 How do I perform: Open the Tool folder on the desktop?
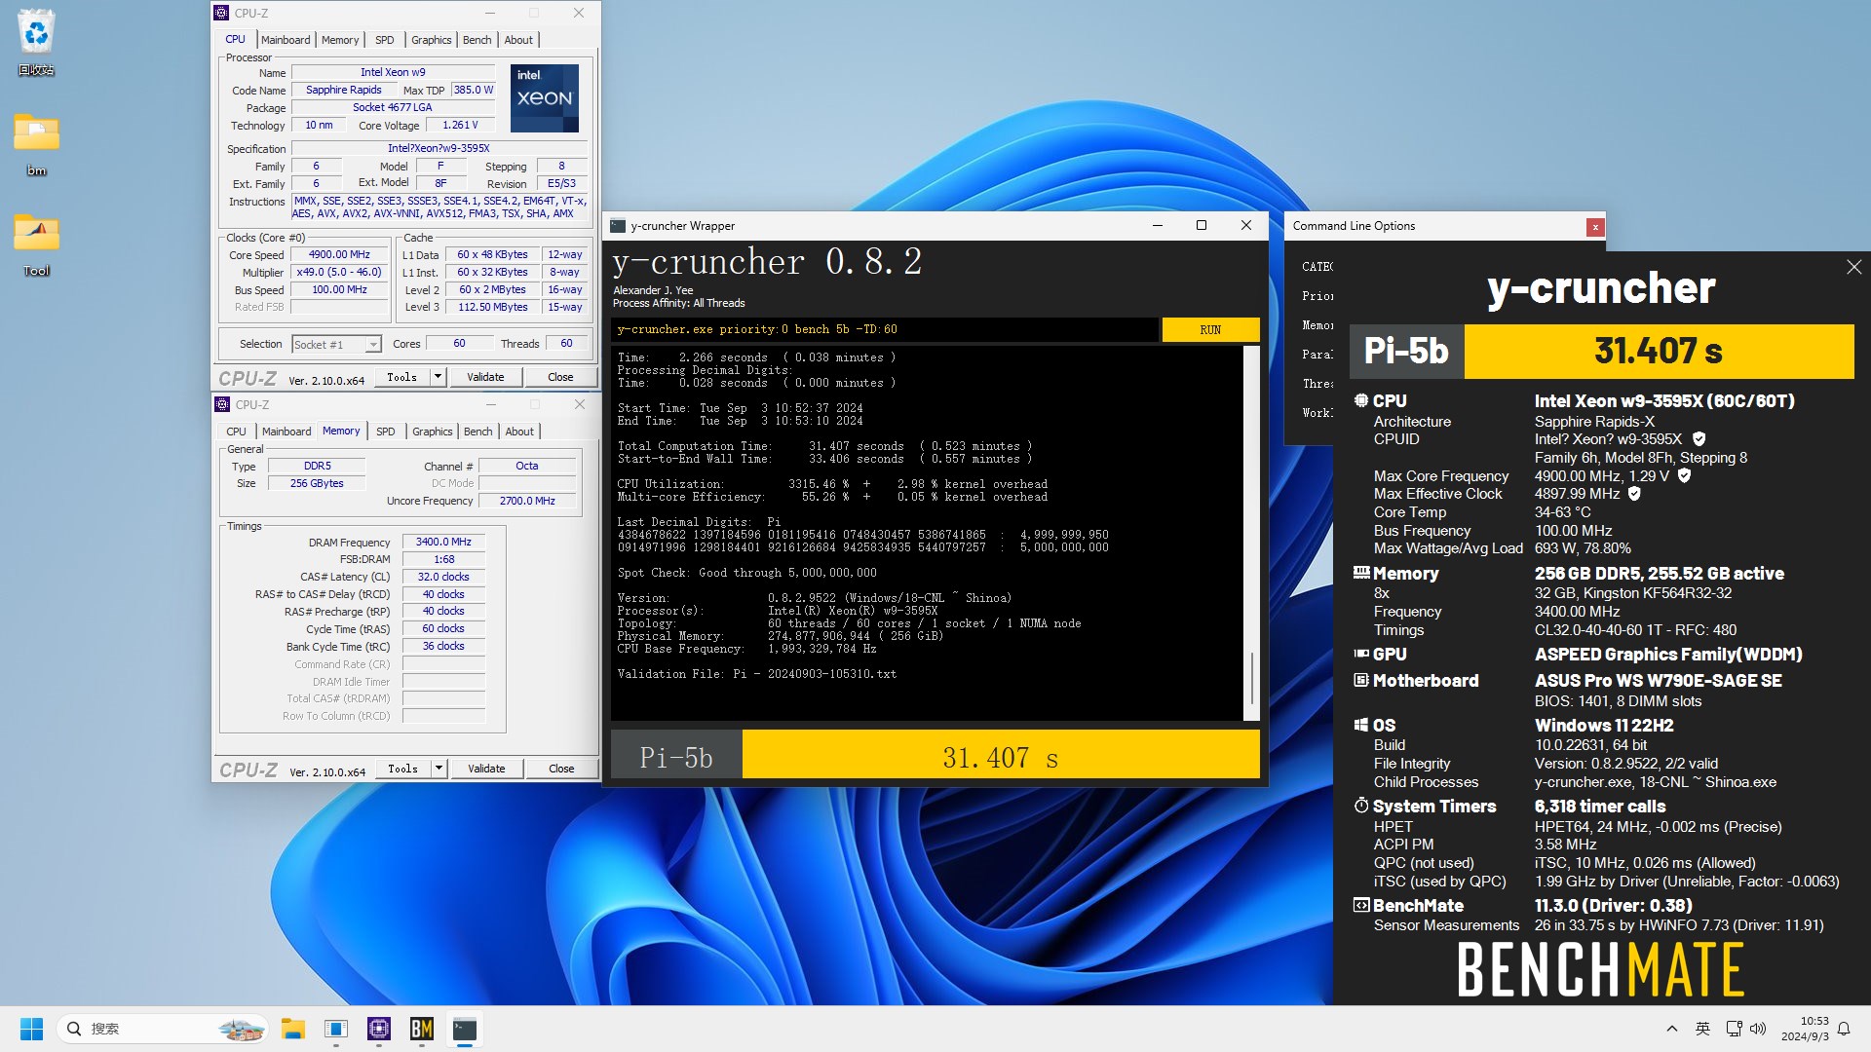36,244
